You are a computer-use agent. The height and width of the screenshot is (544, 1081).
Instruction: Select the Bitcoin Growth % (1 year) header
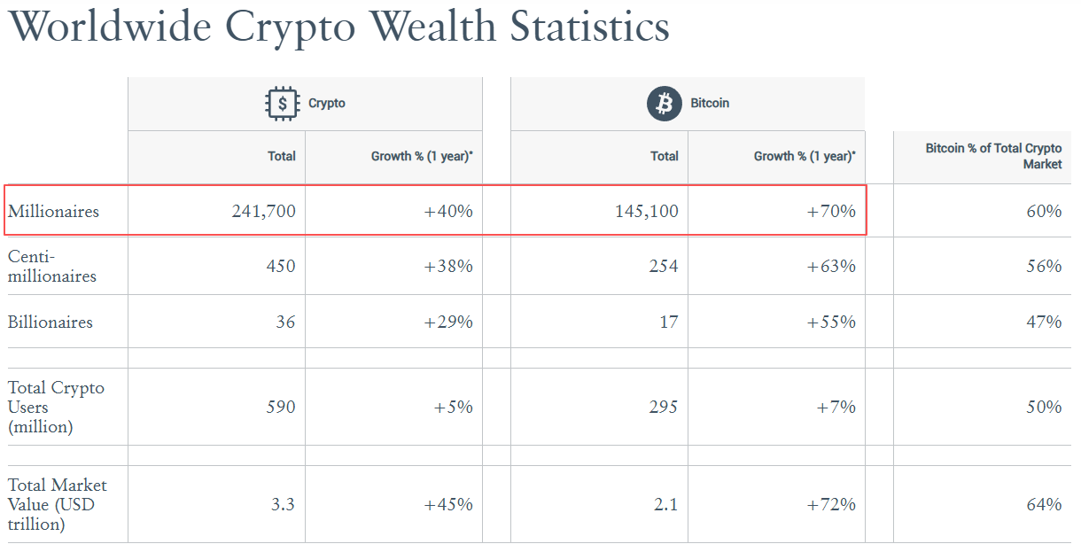(805, 156)
